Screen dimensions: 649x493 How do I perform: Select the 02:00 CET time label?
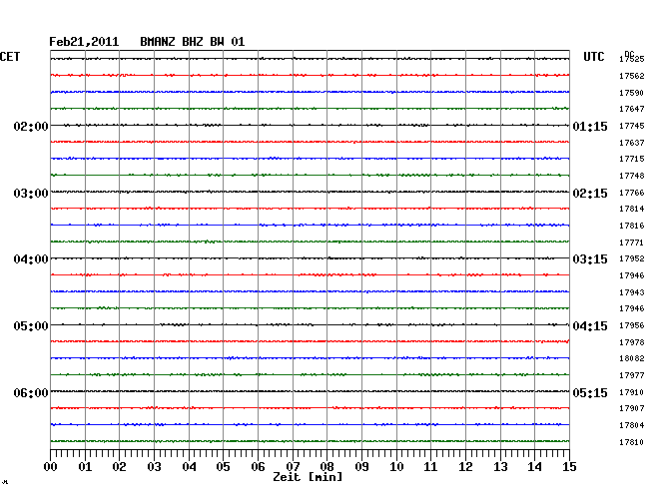pyautogui.click(x=31, y=126)
